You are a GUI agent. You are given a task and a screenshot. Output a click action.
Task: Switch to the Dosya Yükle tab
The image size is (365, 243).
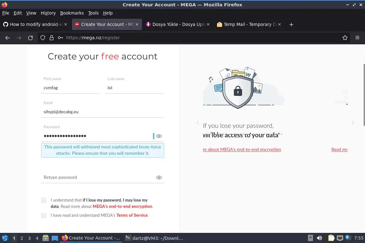tap(177, 24)
